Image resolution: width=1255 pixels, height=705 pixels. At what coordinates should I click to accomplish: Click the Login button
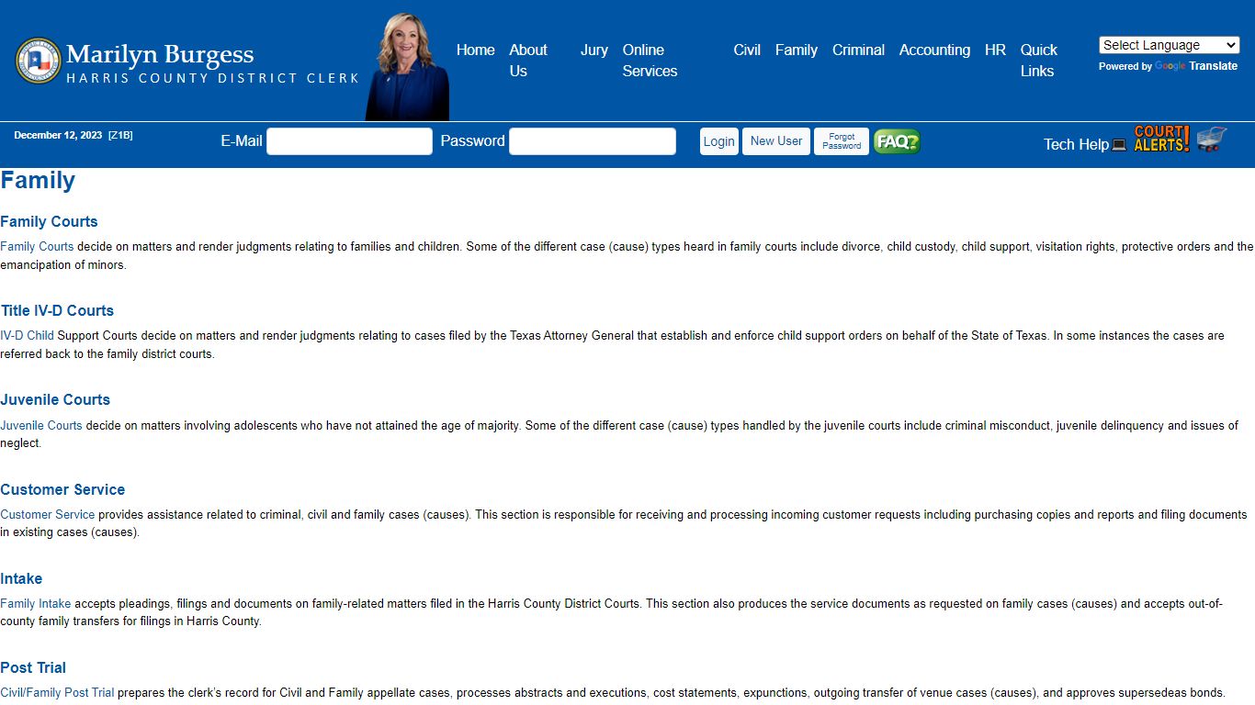coord(719,141)
